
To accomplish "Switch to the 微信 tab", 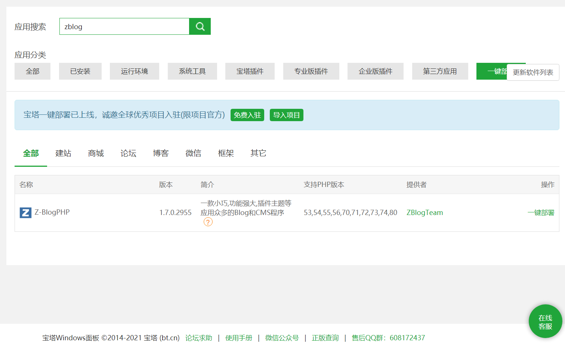I will click(193, 153).
